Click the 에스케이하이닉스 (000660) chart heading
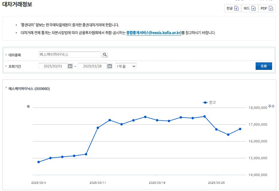 (29, 89)
